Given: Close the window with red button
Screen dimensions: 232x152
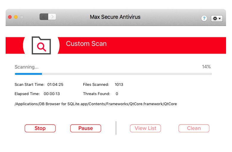Looking at the screenshot, I should point(10,17).
